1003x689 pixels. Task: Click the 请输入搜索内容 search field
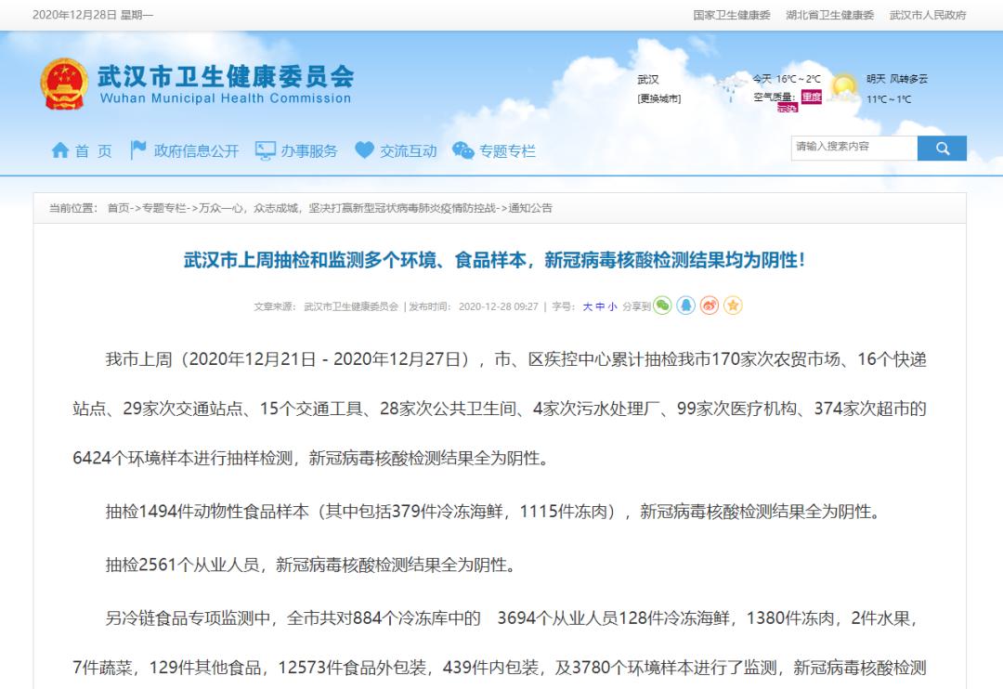pyautogui.click(x=854, y=148)
